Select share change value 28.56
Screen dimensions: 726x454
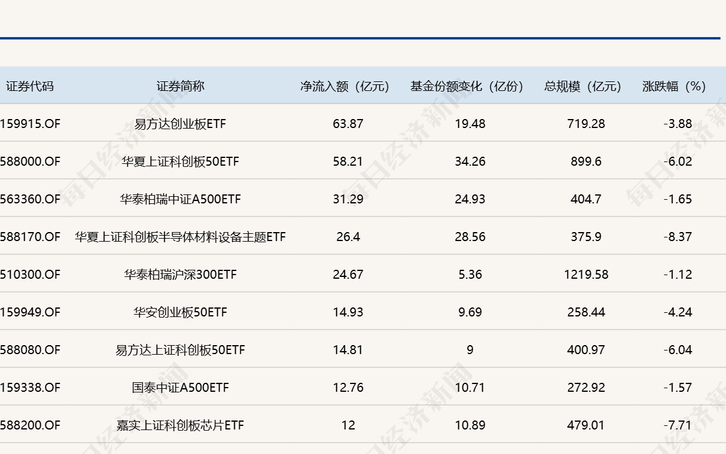(x=470, y=237)
